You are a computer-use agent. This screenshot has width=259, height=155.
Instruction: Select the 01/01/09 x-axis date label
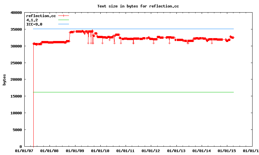point(75,151)
